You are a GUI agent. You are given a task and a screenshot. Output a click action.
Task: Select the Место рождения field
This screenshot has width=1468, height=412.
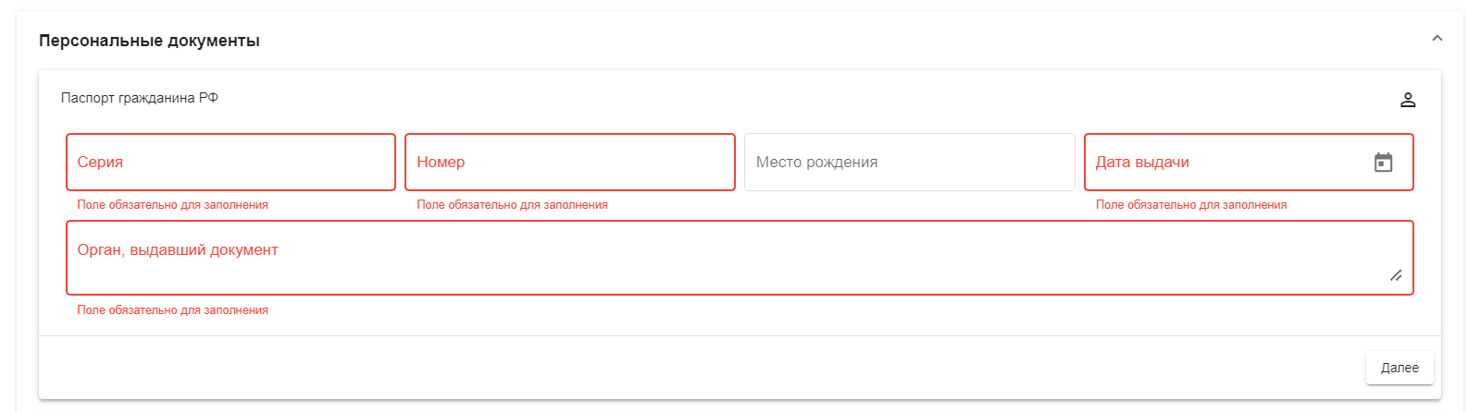pyautogui.click(x=910, y=163)
